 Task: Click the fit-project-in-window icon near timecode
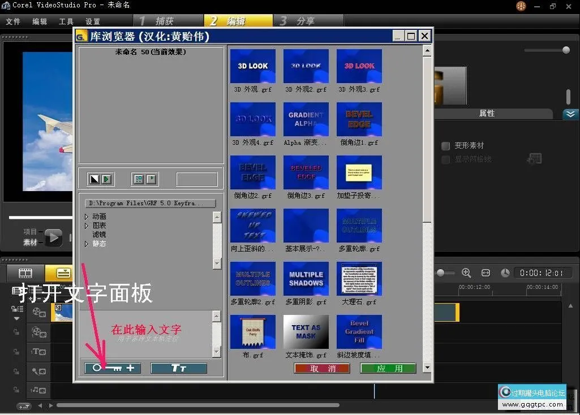click(486, 273)
